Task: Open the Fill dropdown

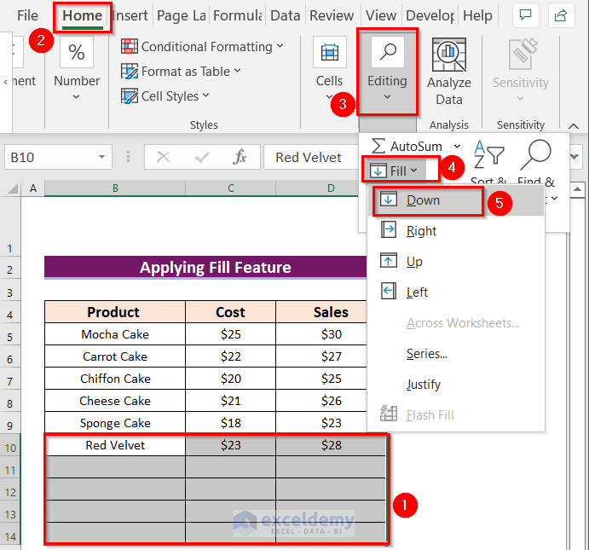Action: (394, 171)
